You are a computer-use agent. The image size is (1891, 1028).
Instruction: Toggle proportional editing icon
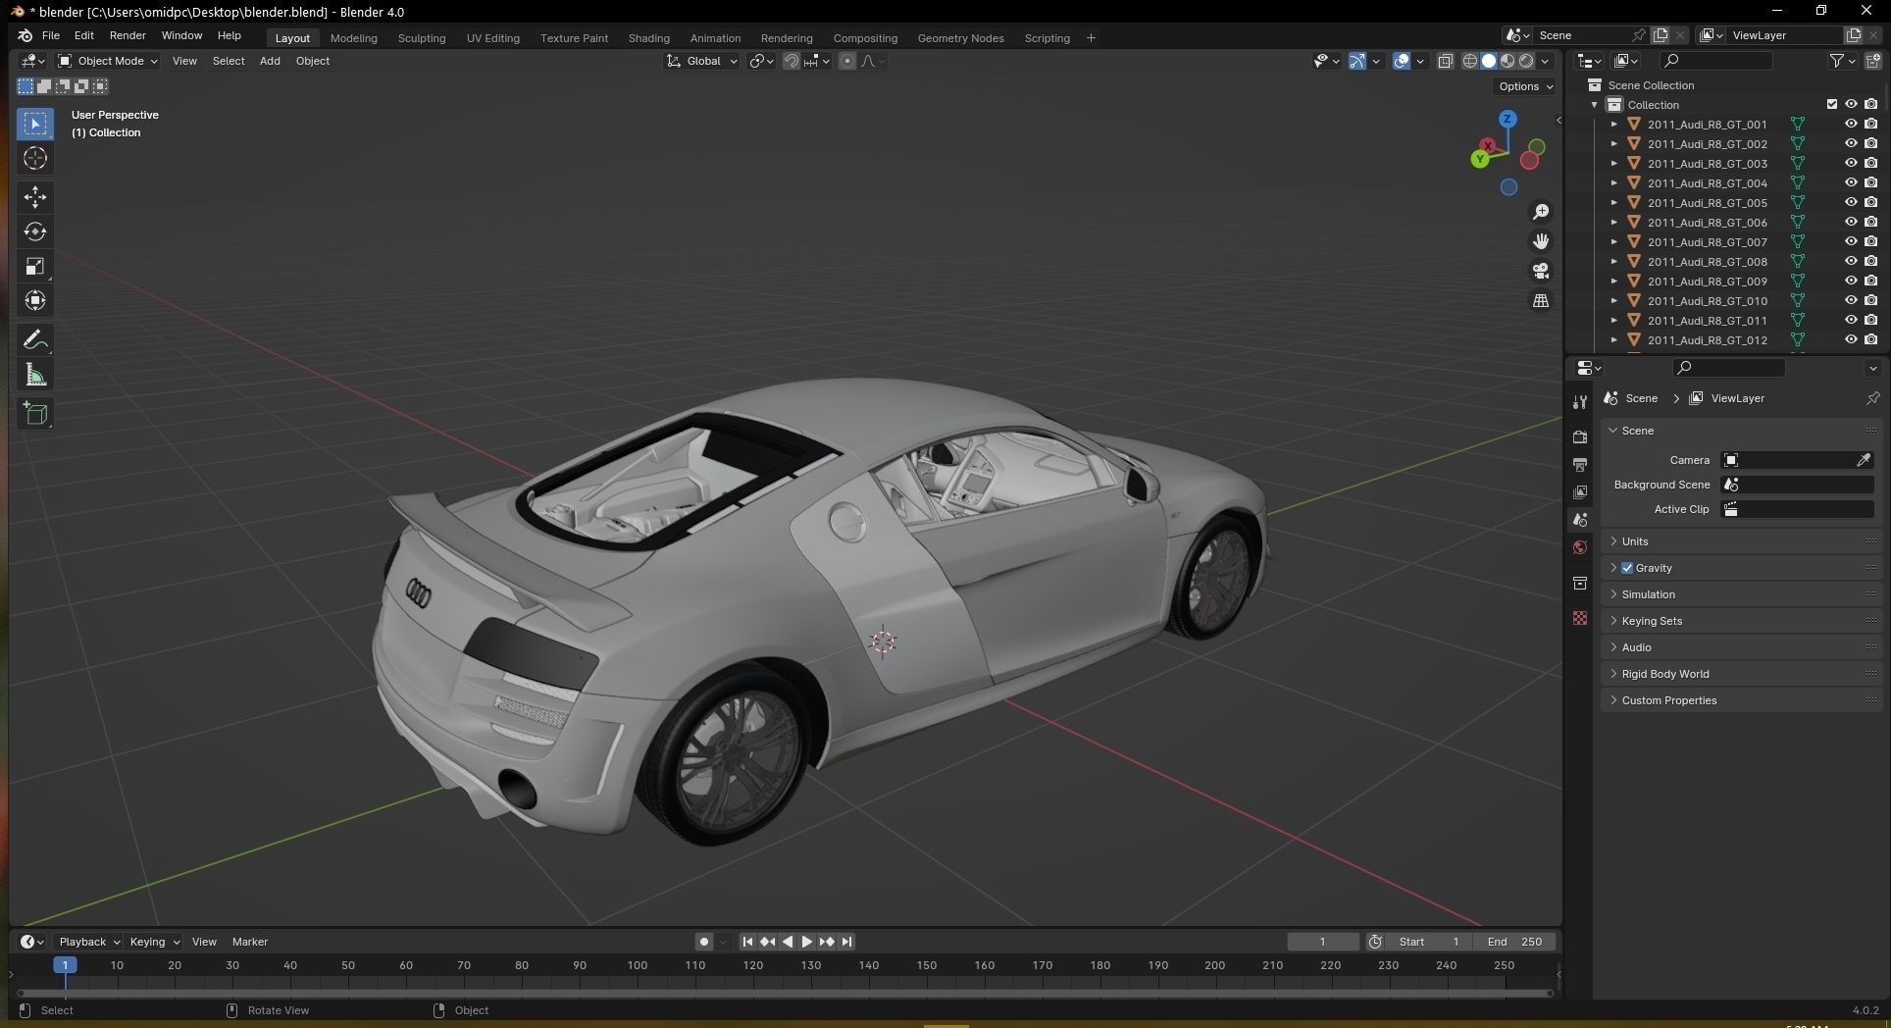click(x=847, y=61)
